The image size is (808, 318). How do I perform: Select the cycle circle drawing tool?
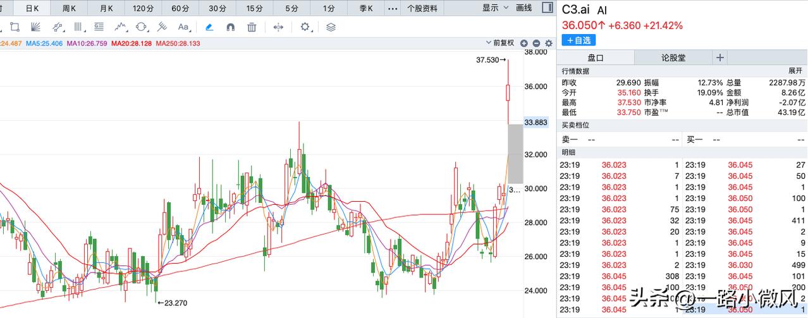click(142, 27)
